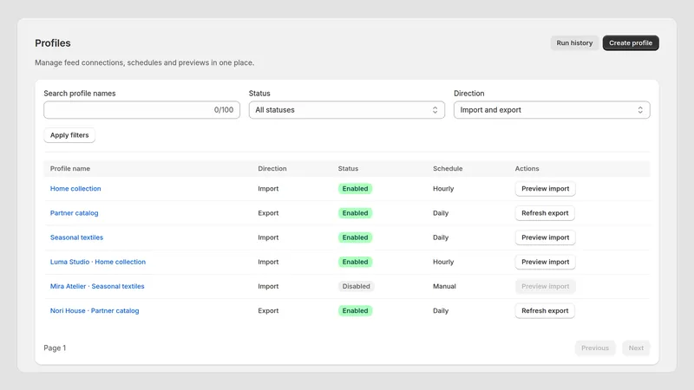
Task: Click the Actions column header
Action: click(x=527, y=168)
